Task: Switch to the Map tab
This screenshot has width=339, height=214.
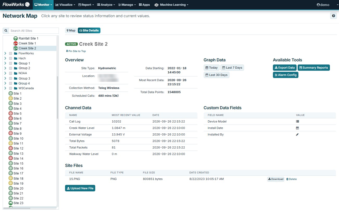Action: tap(71, 30)
